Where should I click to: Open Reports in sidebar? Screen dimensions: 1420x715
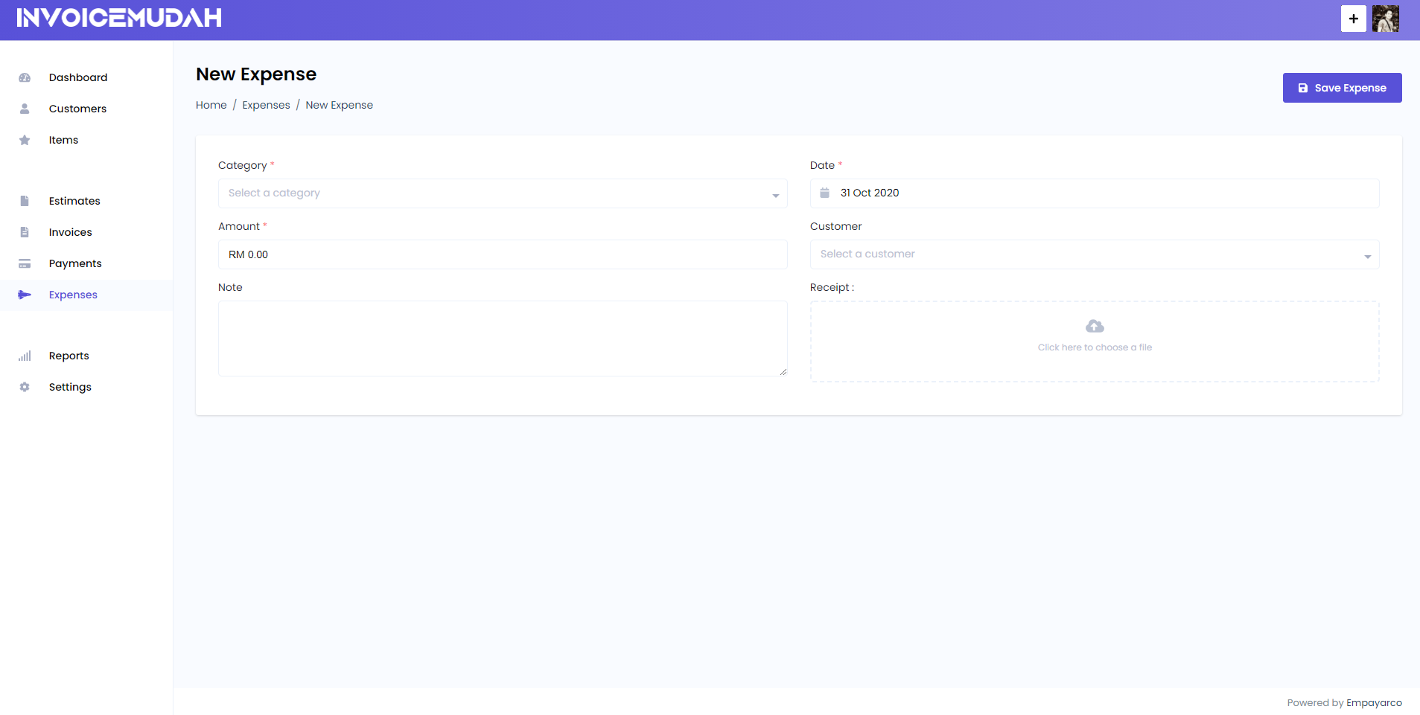click(86, 356)
